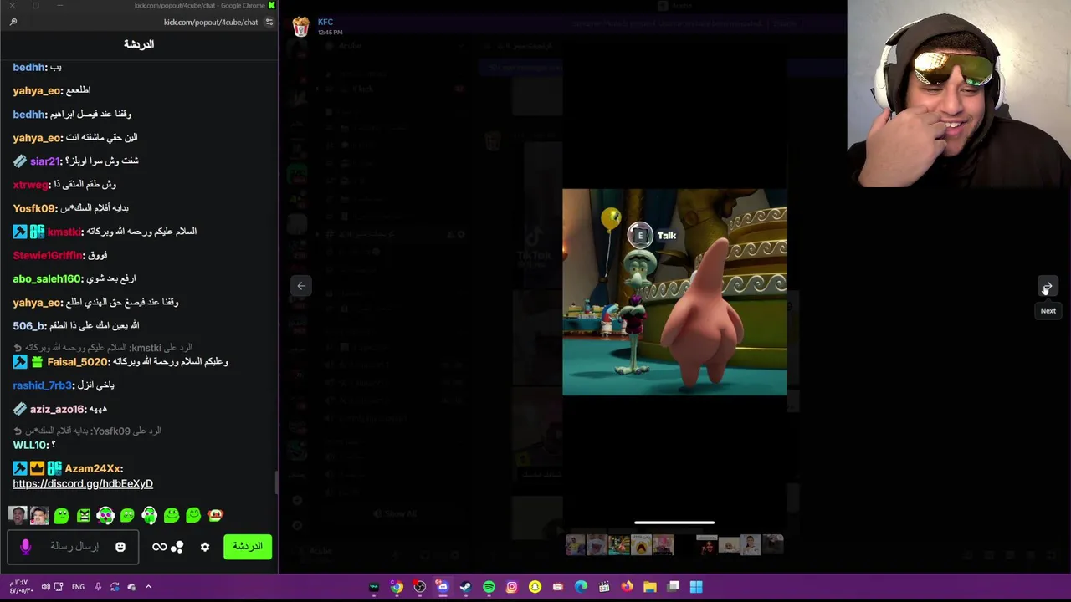The height and width of the screenshot is (602, 1071).
Task: Switch the ENG input language indicator
Action: tap(78, 587)
